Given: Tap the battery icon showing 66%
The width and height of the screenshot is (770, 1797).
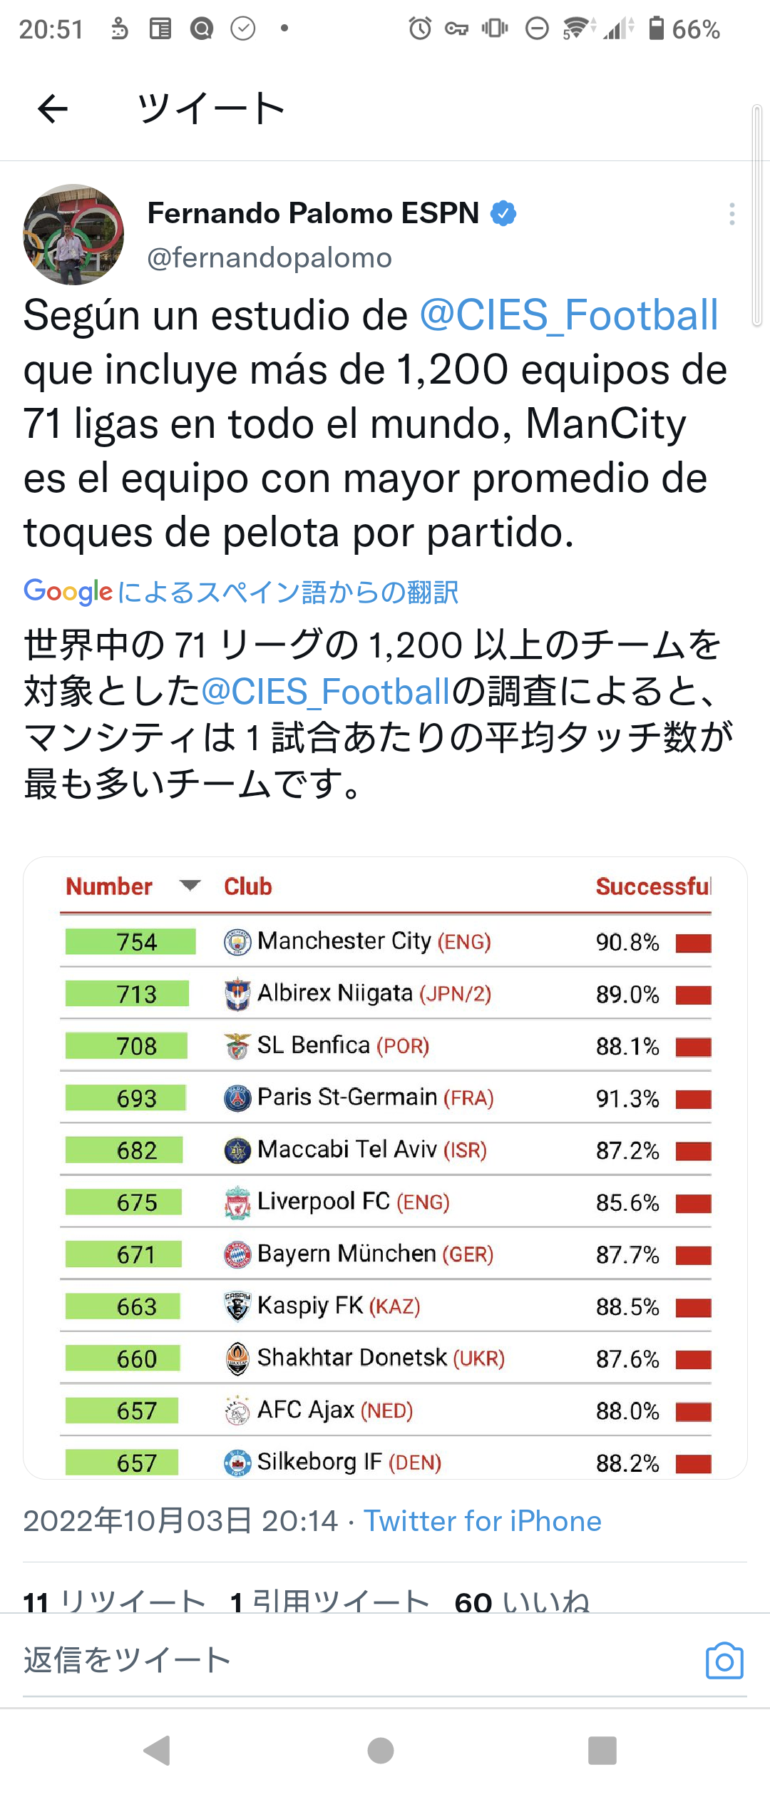Looking at the screenshot, I should click(x=657, y=29).
